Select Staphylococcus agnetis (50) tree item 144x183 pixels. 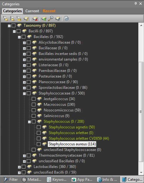coord(72,127)
